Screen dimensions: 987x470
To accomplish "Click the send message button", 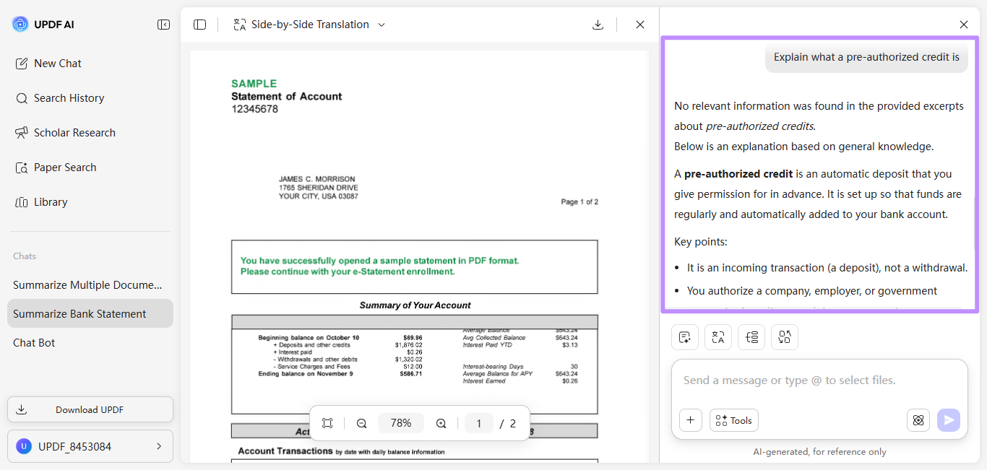I will click(949, 420).
